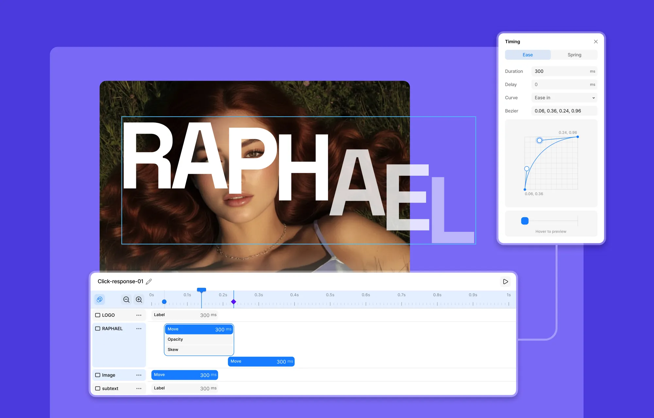Open Image layer options menu

click(139, 375)
